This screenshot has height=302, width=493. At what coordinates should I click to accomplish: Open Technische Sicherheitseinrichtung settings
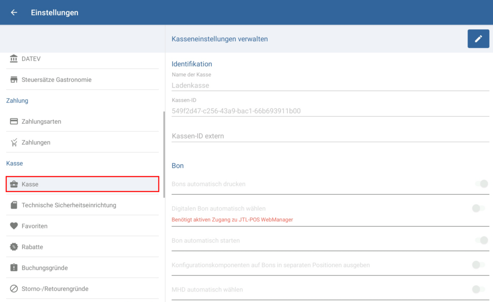69,205
